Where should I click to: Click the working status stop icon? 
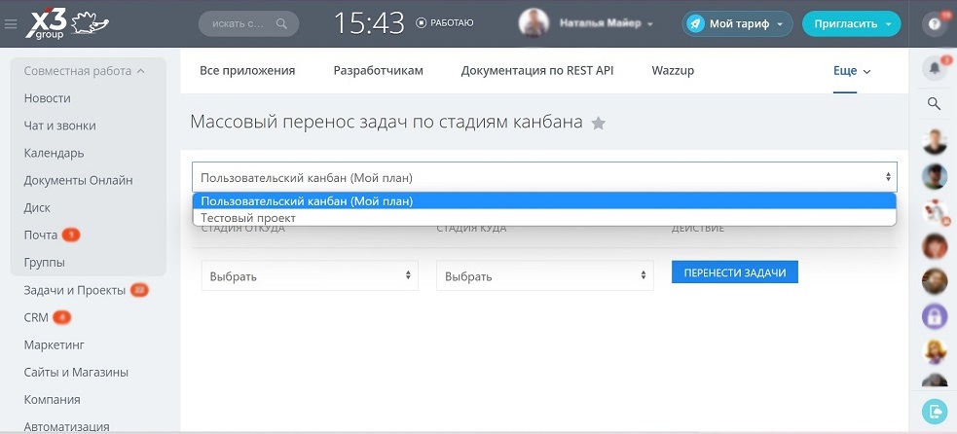point(422,23)
